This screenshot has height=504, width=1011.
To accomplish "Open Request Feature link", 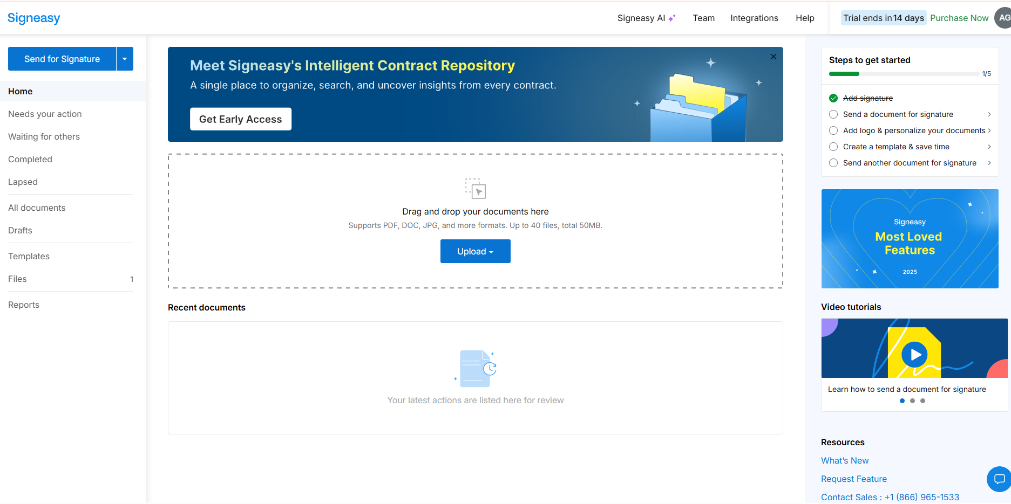I will pyautogui.click(x=854, y=479).
